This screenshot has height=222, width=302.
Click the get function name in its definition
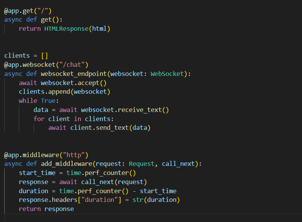coord(46,20)
